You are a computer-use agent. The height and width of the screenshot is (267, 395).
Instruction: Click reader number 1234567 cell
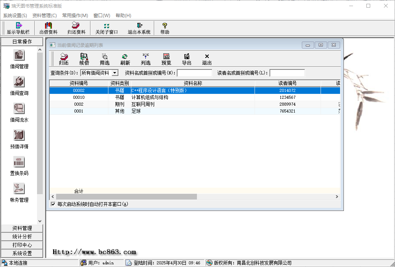click(287, 97)
